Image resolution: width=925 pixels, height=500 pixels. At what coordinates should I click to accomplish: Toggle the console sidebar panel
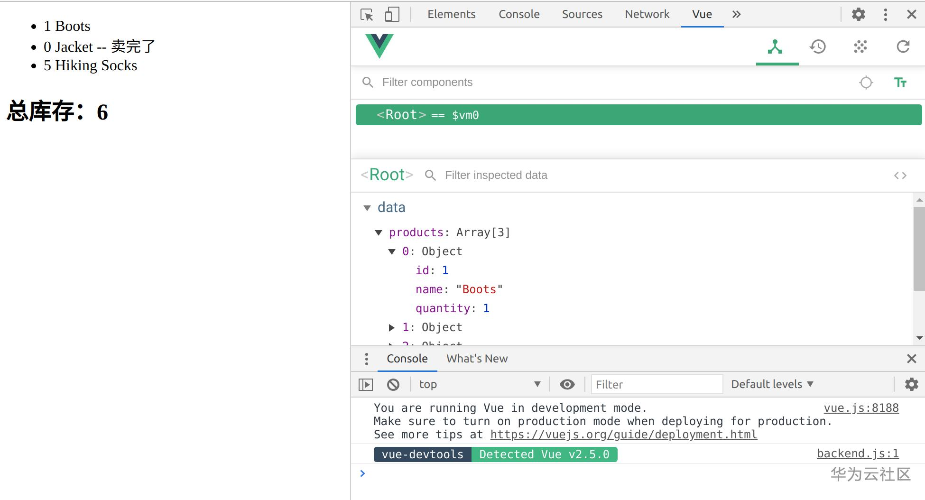coord(366,384)
